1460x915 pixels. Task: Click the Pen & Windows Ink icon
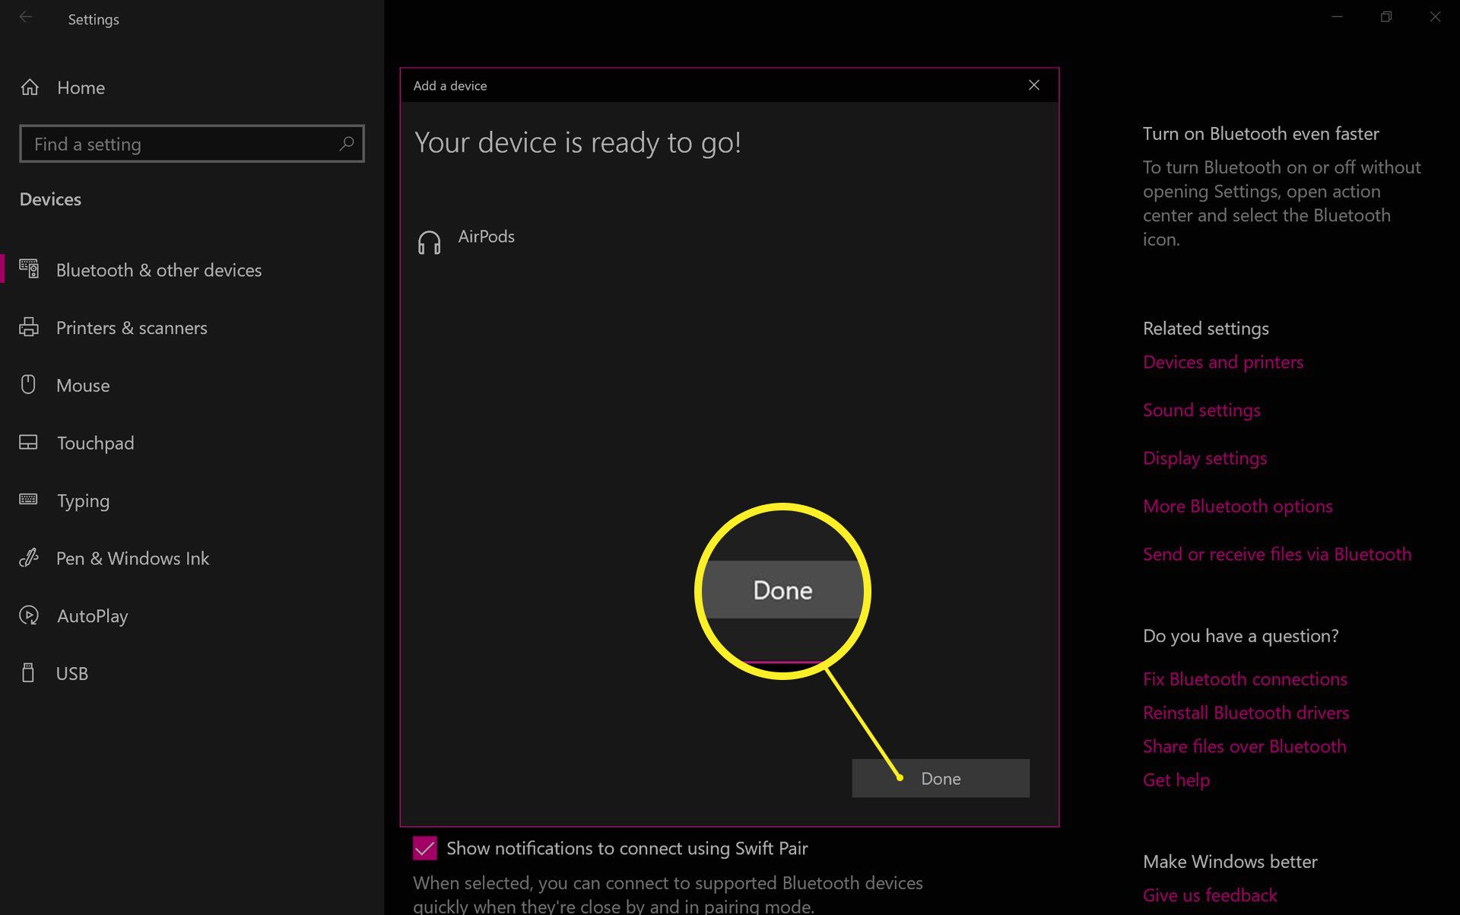[x=30, y=557]
